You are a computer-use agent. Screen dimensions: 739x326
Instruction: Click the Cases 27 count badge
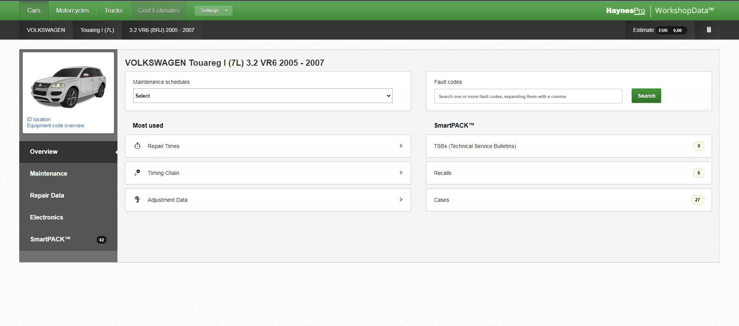[697, 200]
